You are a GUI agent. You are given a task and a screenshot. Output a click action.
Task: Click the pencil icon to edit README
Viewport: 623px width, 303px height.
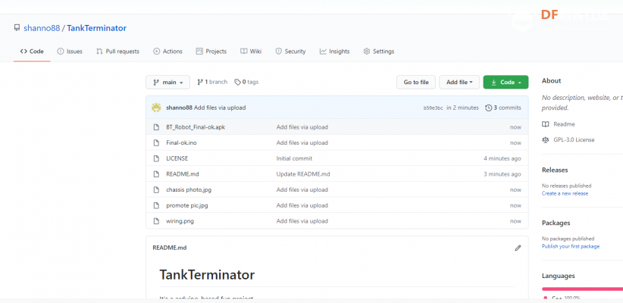point(518,248)
